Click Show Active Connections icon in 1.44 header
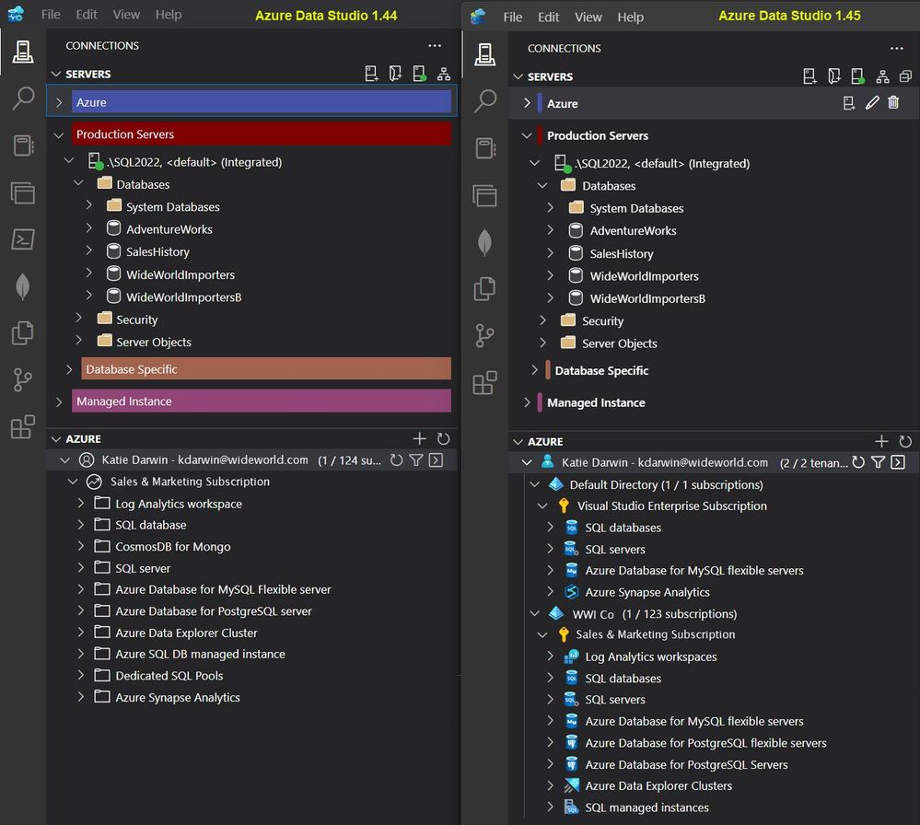Image resolution: width=920 pixels, height=825 pixels. click(420, 74)
